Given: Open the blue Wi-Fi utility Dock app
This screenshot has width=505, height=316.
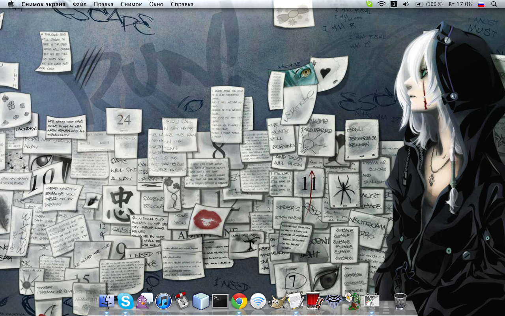Looking at the screenshot, I should 258,302.
